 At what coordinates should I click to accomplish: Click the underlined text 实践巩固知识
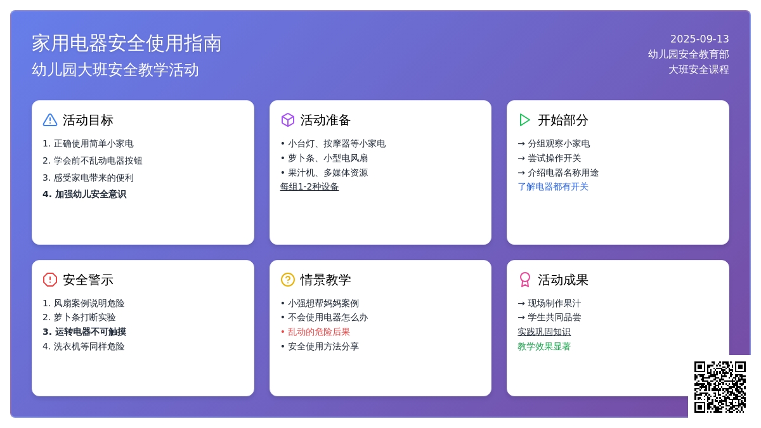pos(544,332)
